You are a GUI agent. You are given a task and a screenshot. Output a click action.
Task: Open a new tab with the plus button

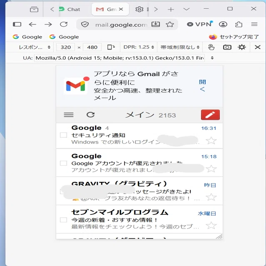pos(171,9)
